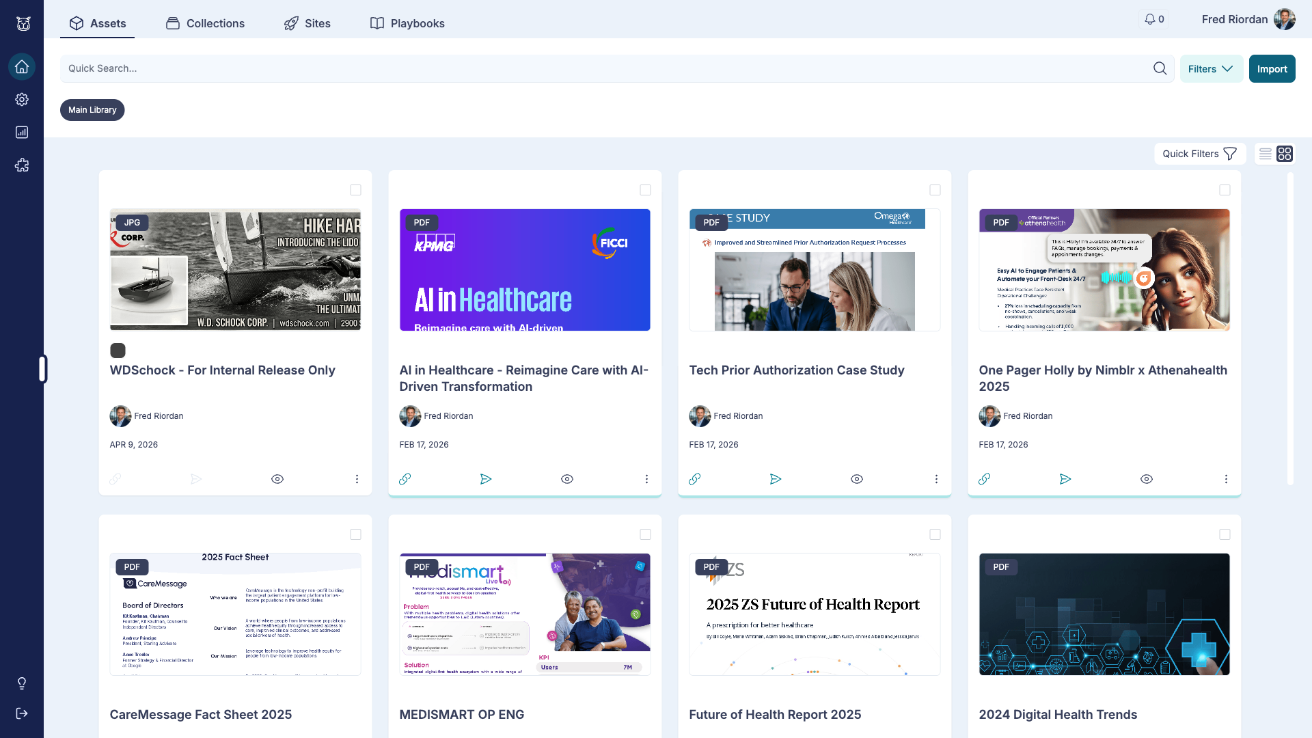Click the notifications bell
This screenshot has width=1312, height=738.
1150,19
